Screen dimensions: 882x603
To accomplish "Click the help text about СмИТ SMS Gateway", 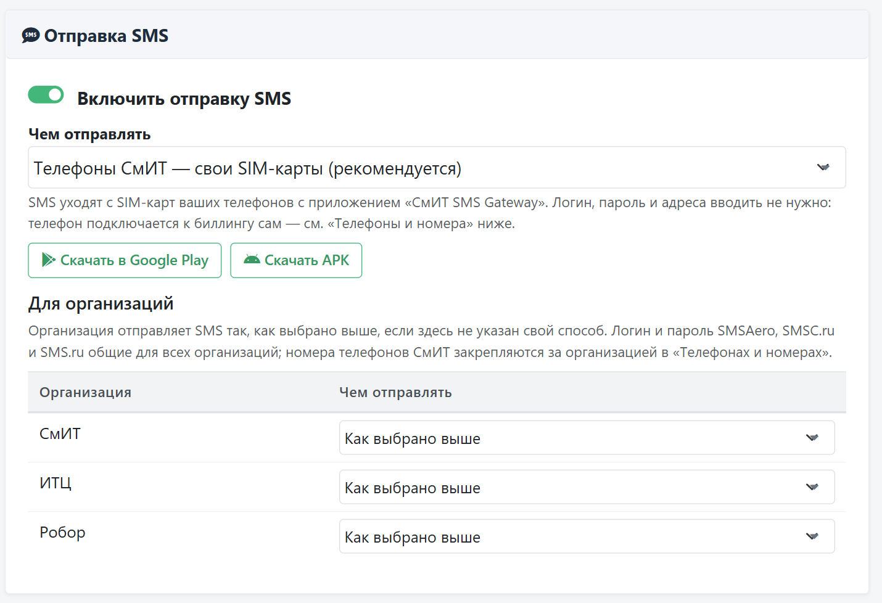I will pos(430,213).
